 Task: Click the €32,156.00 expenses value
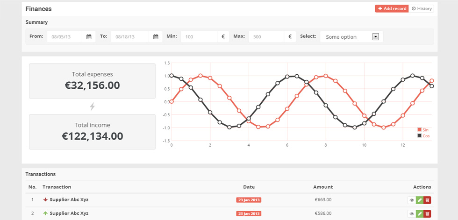click(93, 85)
